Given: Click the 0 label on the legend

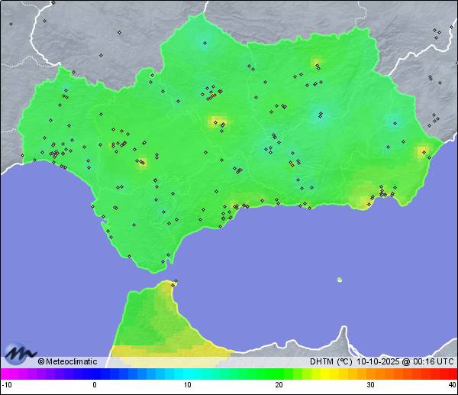Looking at the screenshot, I should coord(95,385).
